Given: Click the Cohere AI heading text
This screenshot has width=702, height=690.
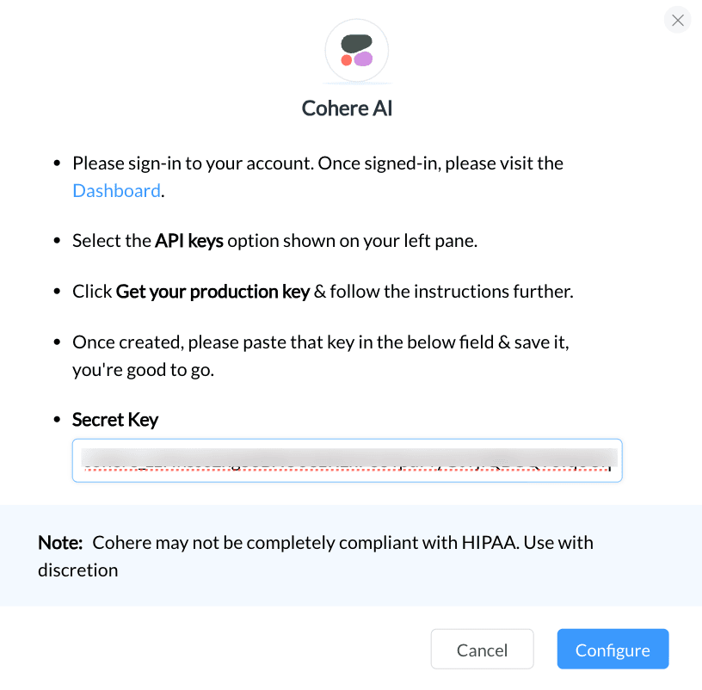Looking at the screenshot, I should (347, 108).
